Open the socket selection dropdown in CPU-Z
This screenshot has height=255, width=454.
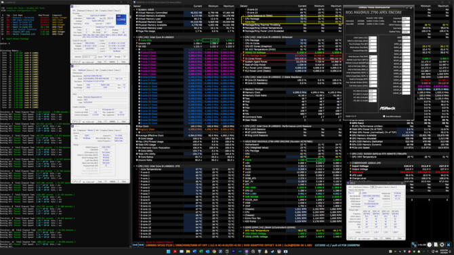(89, 57)
